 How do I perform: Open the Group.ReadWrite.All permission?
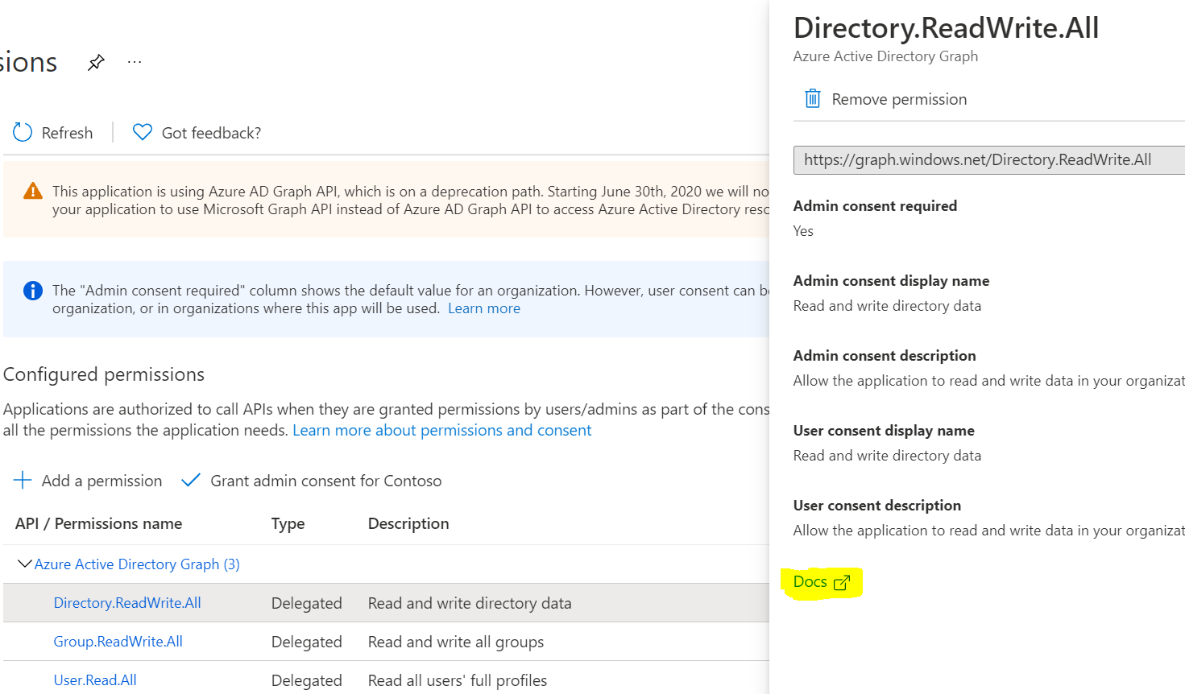tap(118, 642)
